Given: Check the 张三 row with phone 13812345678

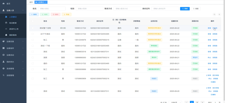Looking at the screenshot, I should (33, 40).
